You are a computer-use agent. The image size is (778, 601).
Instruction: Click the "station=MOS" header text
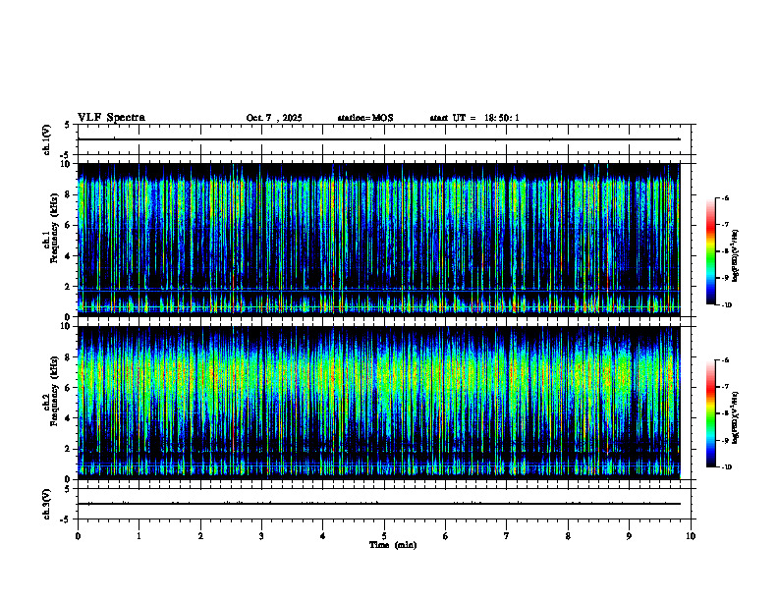pyautogui.click(x=365, y=118)
